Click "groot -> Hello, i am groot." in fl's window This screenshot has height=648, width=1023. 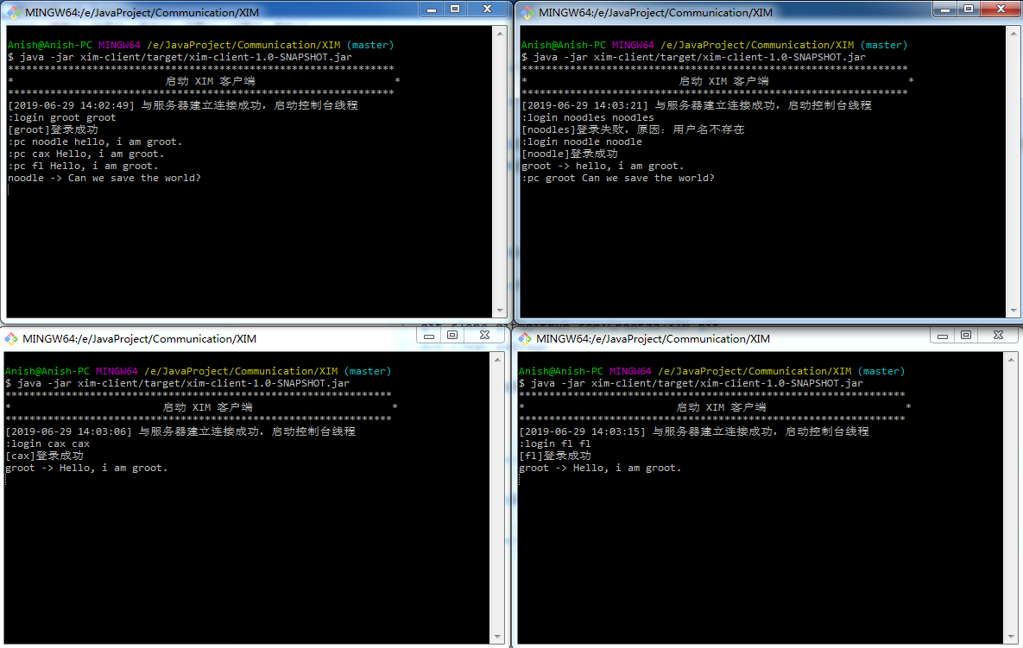pyautogui.click(x=600, y=468)
